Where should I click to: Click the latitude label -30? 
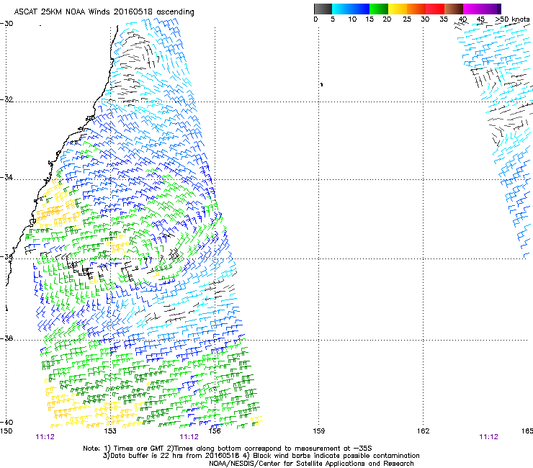[x=6, y=24]
